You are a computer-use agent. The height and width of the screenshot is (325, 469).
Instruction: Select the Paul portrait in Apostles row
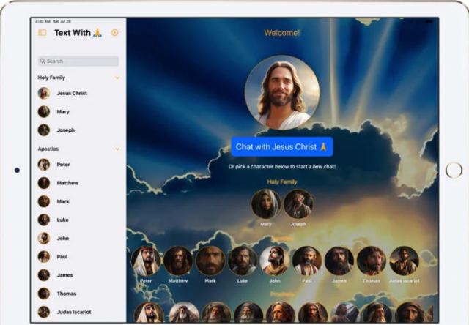pos(307,261)
